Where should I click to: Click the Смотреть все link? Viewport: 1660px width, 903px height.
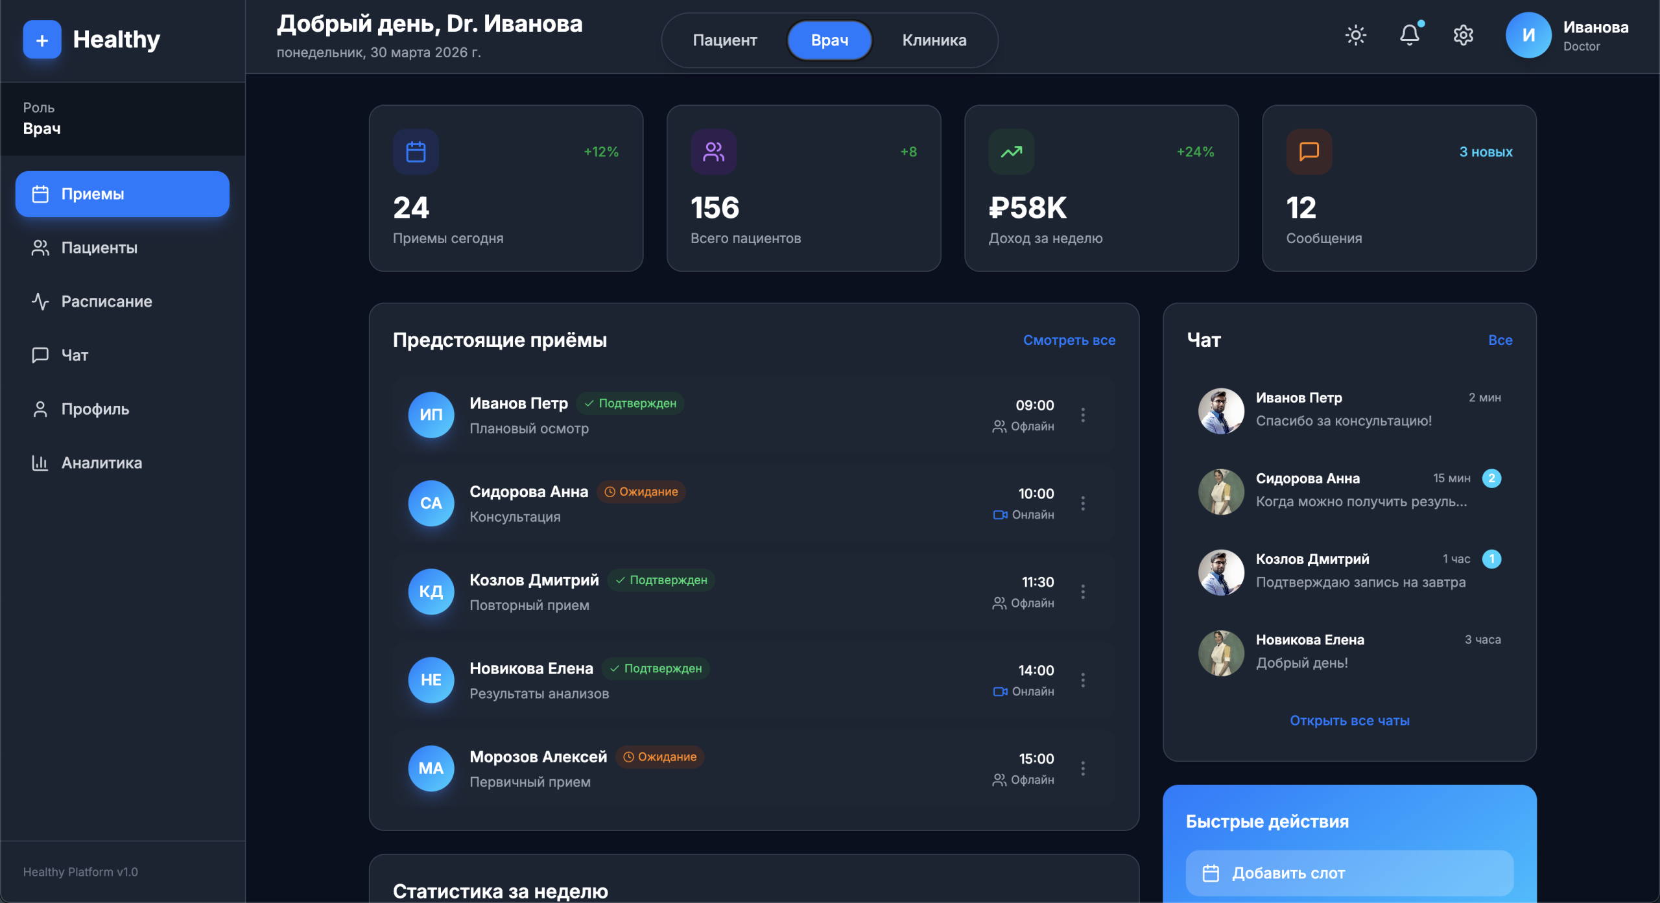[1069, 340]
